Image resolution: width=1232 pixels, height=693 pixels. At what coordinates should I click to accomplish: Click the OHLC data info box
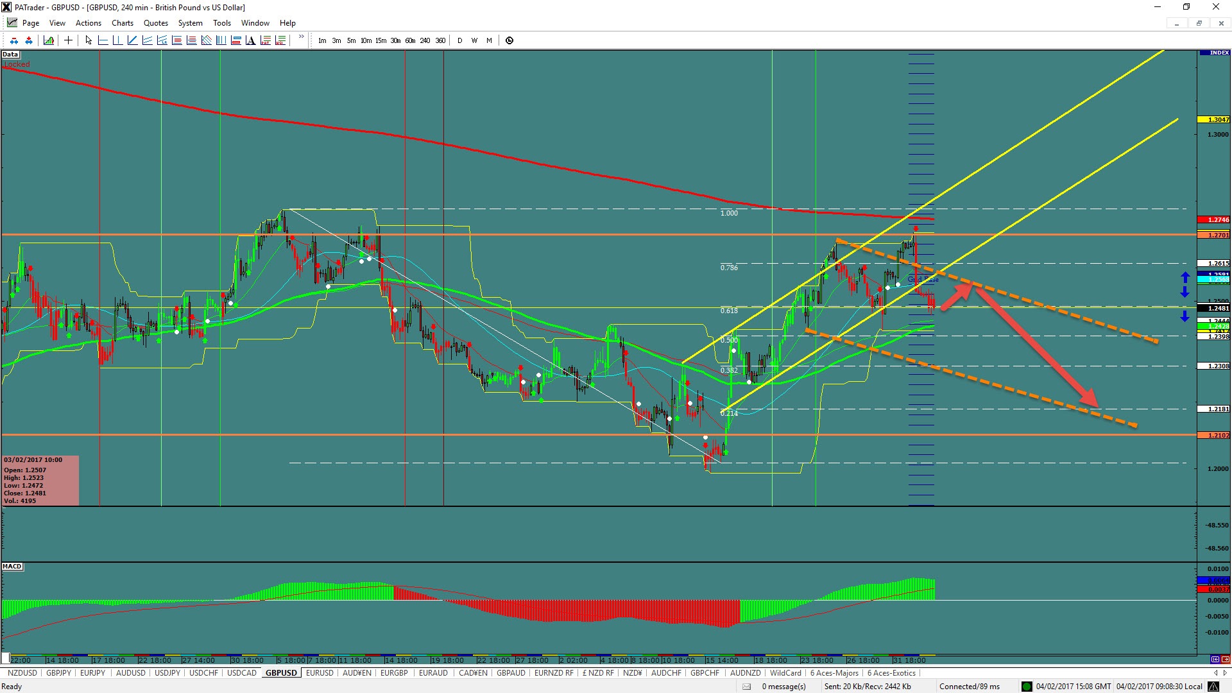tap(41, 480)
